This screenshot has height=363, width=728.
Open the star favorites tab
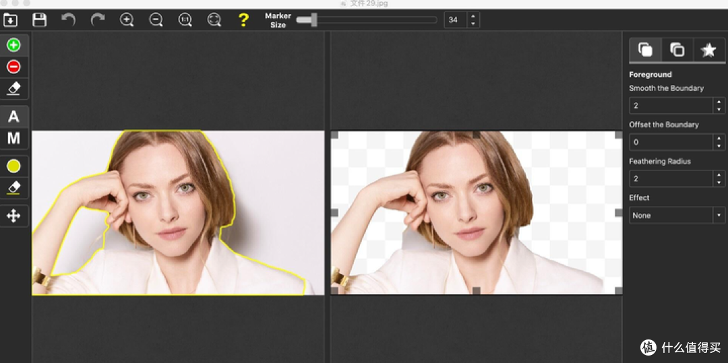click(708, 50)
